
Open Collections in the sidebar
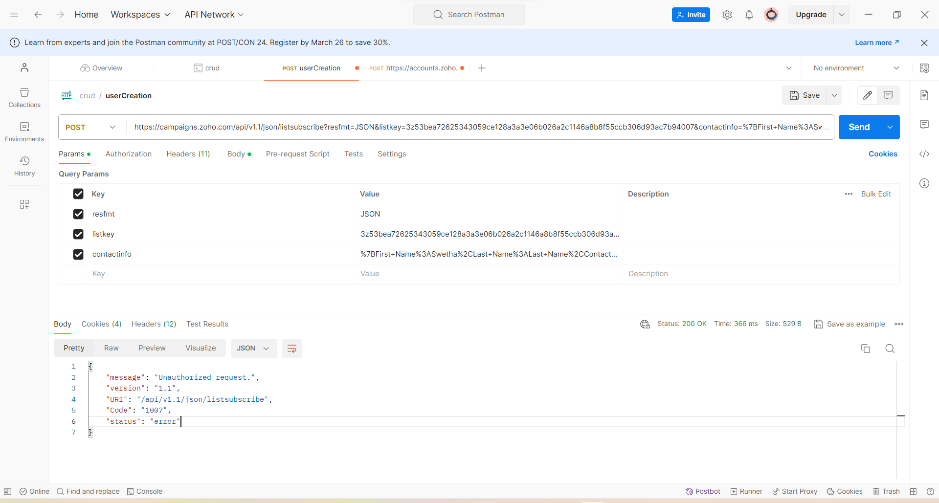24,98
